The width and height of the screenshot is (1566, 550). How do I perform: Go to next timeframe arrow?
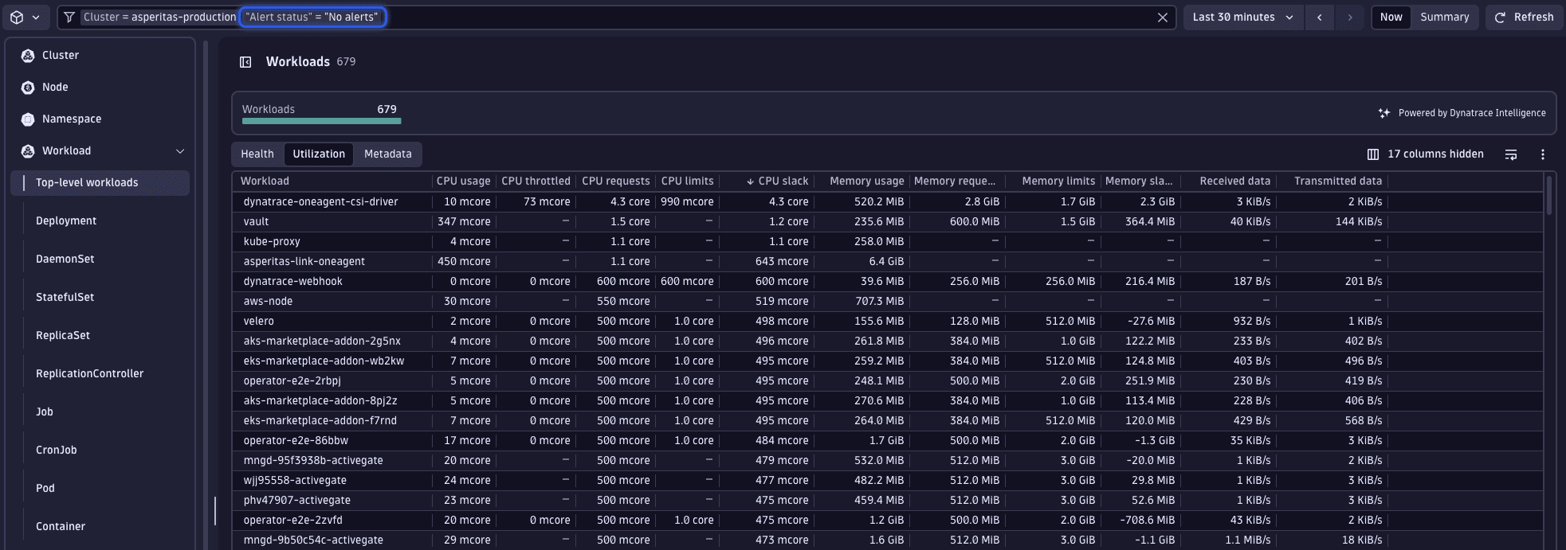pyautogui.click(x=1349, y=18)
